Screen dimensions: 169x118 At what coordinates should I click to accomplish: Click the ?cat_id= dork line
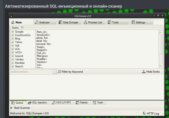41,53
